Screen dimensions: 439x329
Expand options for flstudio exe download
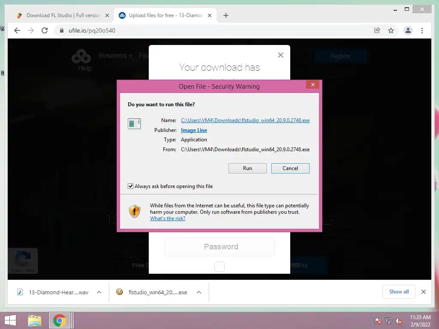pyautogui.click(x=199, y=292)
